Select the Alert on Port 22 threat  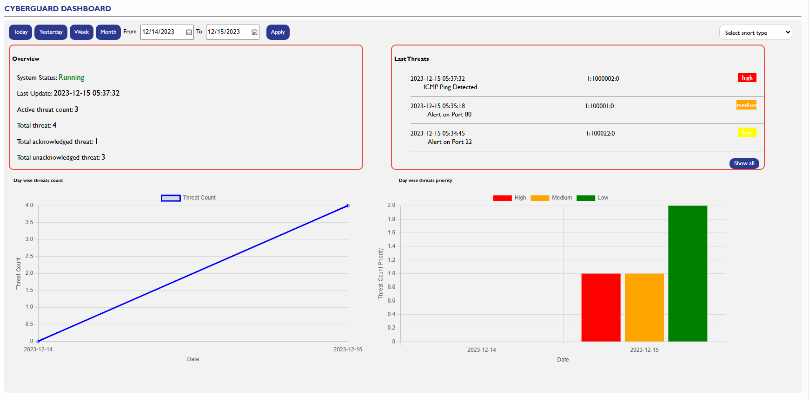tap(450, 142)
